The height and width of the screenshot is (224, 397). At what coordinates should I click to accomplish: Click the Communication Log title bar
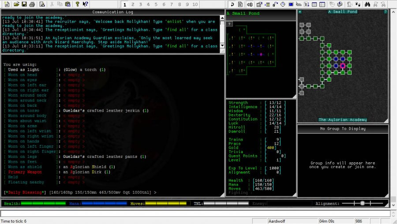112,12
